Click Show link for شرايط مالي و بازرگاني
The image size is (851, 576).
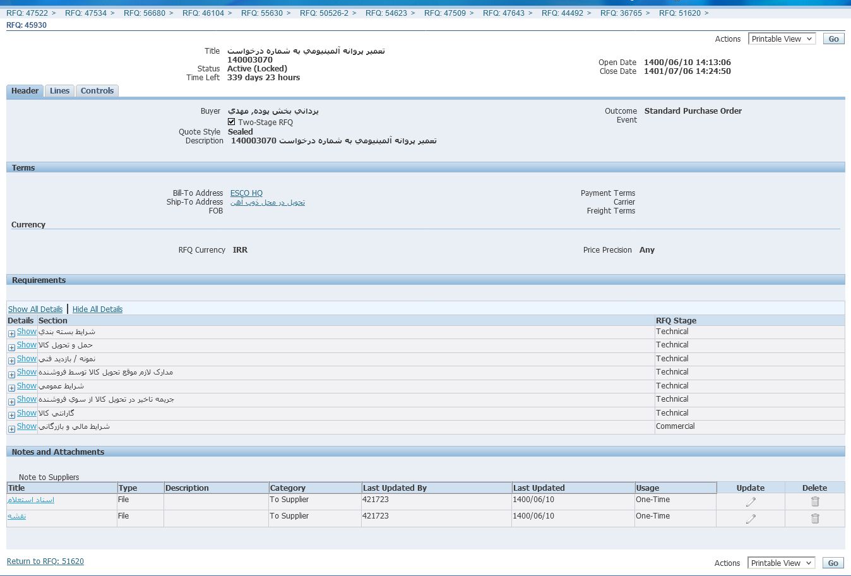tap(27, 426)
